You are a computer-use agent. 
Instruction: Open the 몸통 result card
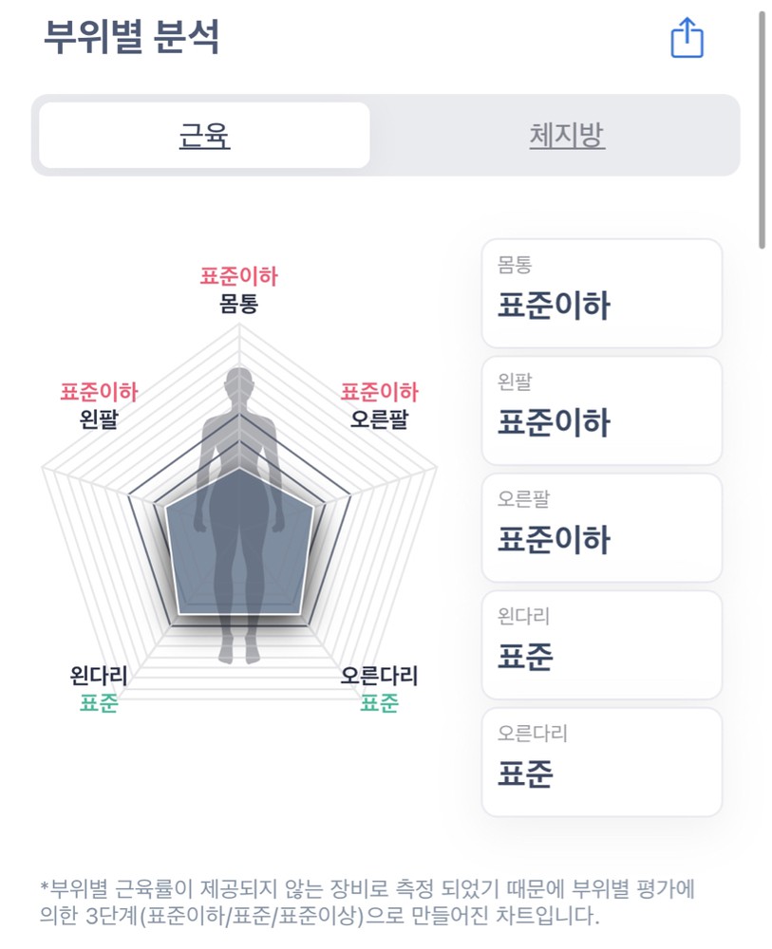tap(601, 293)
